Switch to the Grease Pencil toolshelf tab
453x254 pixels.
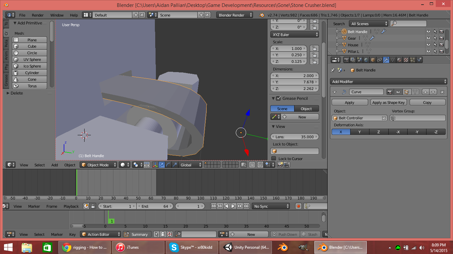(x=6, y=80)
